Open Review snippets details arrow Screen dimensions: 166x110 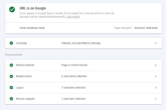(156, 99)
